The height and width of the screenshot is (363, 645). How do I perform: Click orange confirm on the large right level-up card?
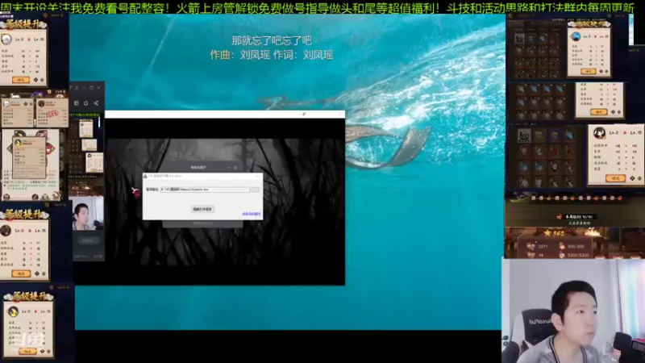[615, 178]
